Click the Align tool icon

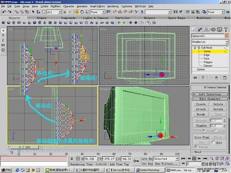(181, 12)
